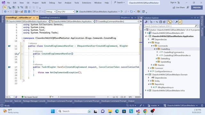The image size is (205, 115).
Task: Open the Error List tab
Action: (9, 101)
